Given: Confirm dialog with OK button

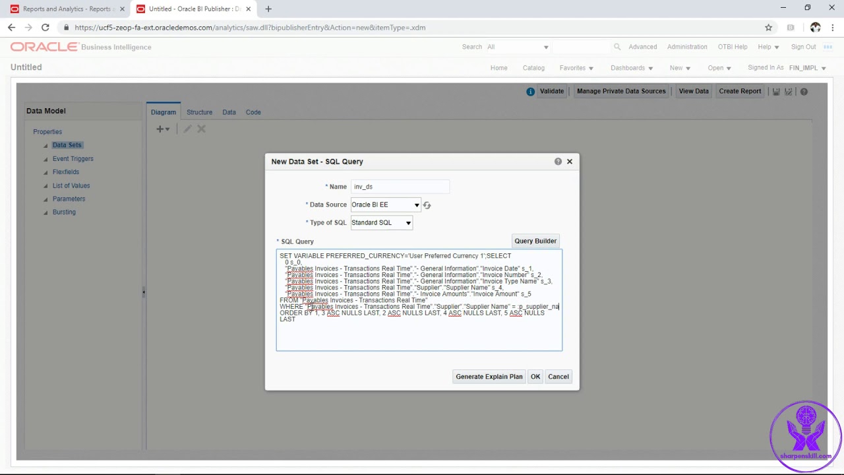Looking at the screenshot, I should [535, 377].
